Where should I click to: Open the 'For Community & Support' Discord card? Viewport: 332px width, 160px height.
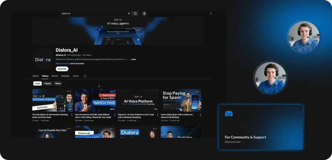(x=261, y=127)
